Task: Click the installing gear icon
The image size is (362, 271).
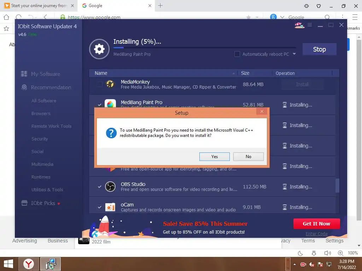Action: 99,49
